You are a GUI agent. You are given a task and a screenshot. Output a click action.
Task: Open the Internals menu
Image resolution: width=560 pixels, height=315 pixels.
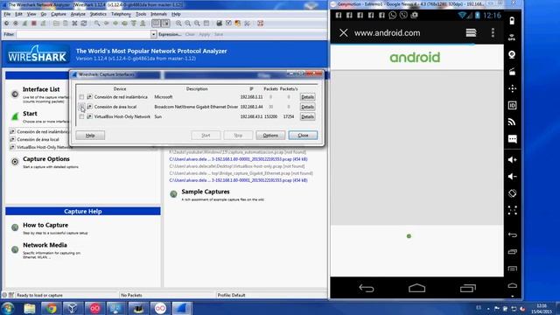[x=158, y=14]
